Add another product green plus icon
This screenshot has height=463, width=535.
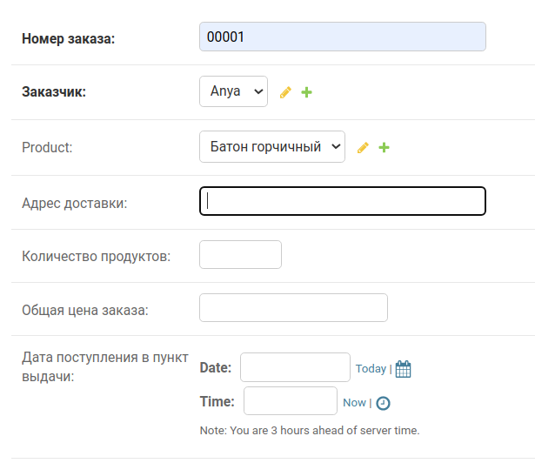pos(384,147)
